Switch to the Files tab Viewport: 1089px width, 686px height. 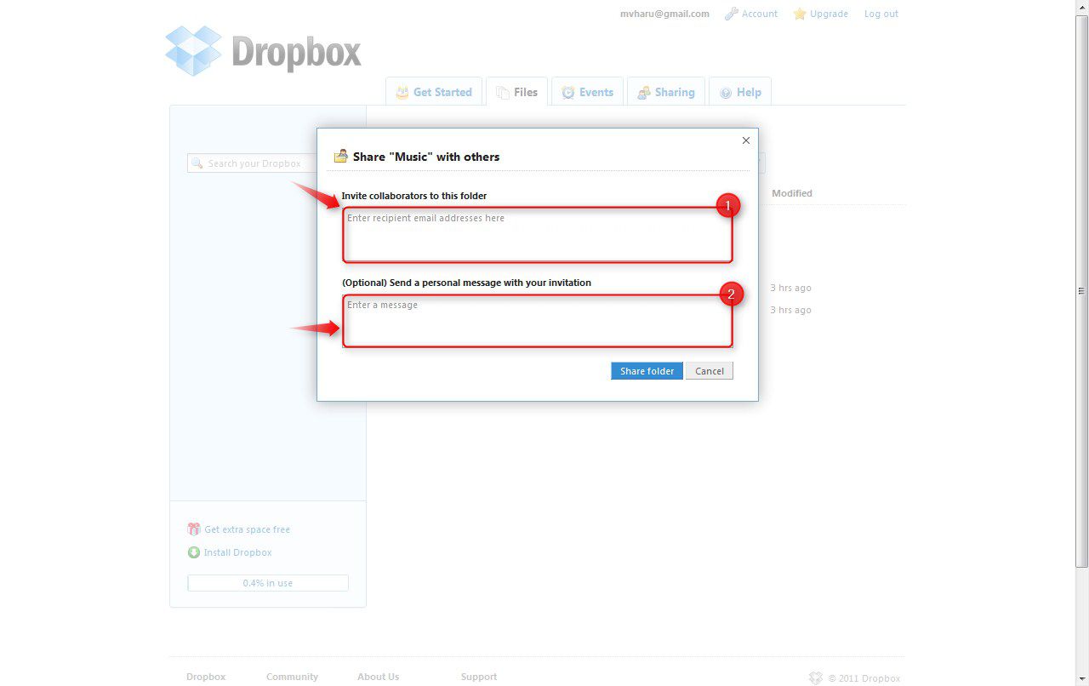click(x=517, y=92)
